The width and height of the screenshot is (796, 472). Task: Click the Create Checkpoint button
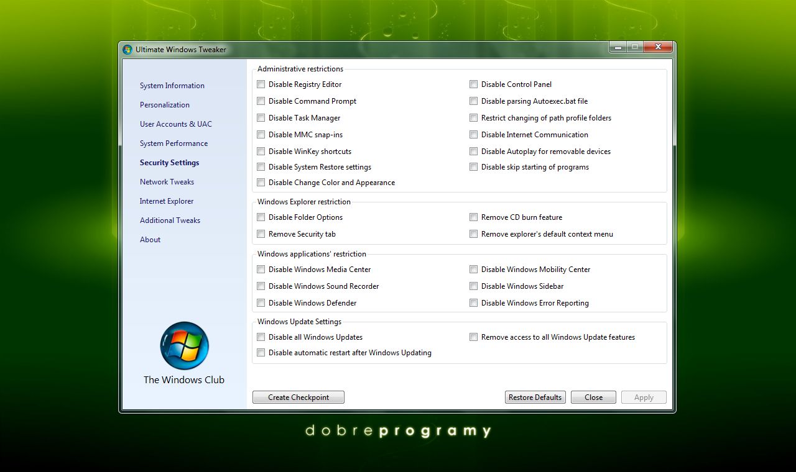pyautogui.click(x=298, y=397)
